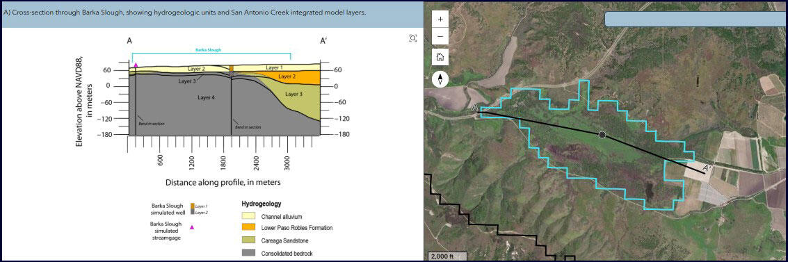Click the green Layer 3 label on right
The image size is (788, 262).
click(x=294, y=94)
